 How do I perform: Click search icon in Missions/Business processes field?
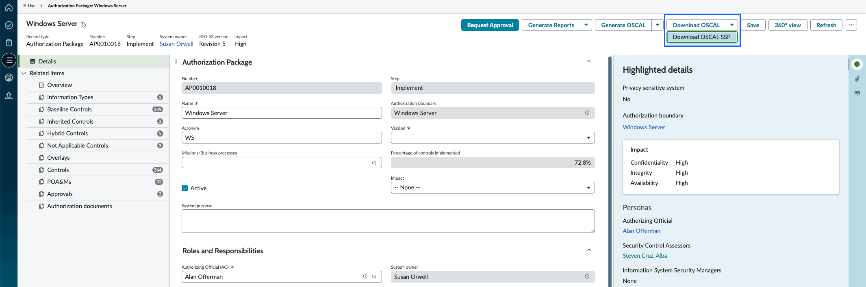point(374,163)
